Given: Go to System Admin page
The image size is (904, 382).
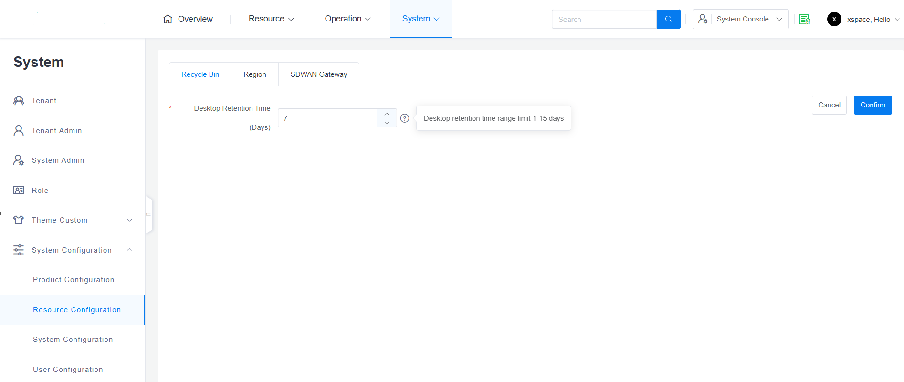Looking at the screenshot, I should tap(58, 160).
